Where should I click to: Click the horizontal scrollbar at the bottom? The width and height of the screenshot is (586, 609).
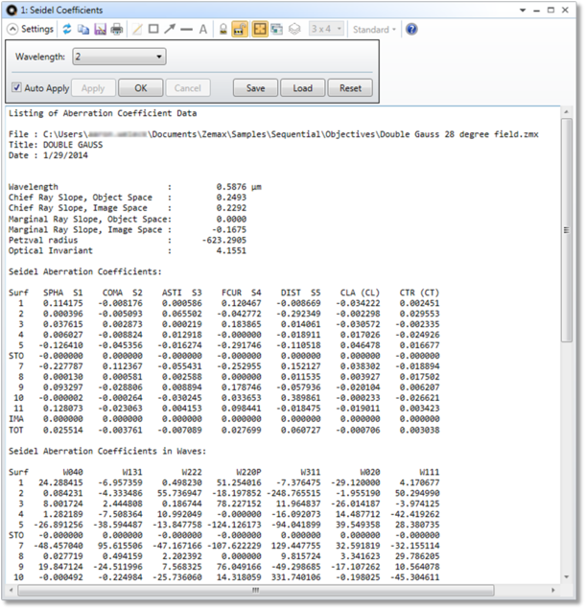click(x=288, y=592)
